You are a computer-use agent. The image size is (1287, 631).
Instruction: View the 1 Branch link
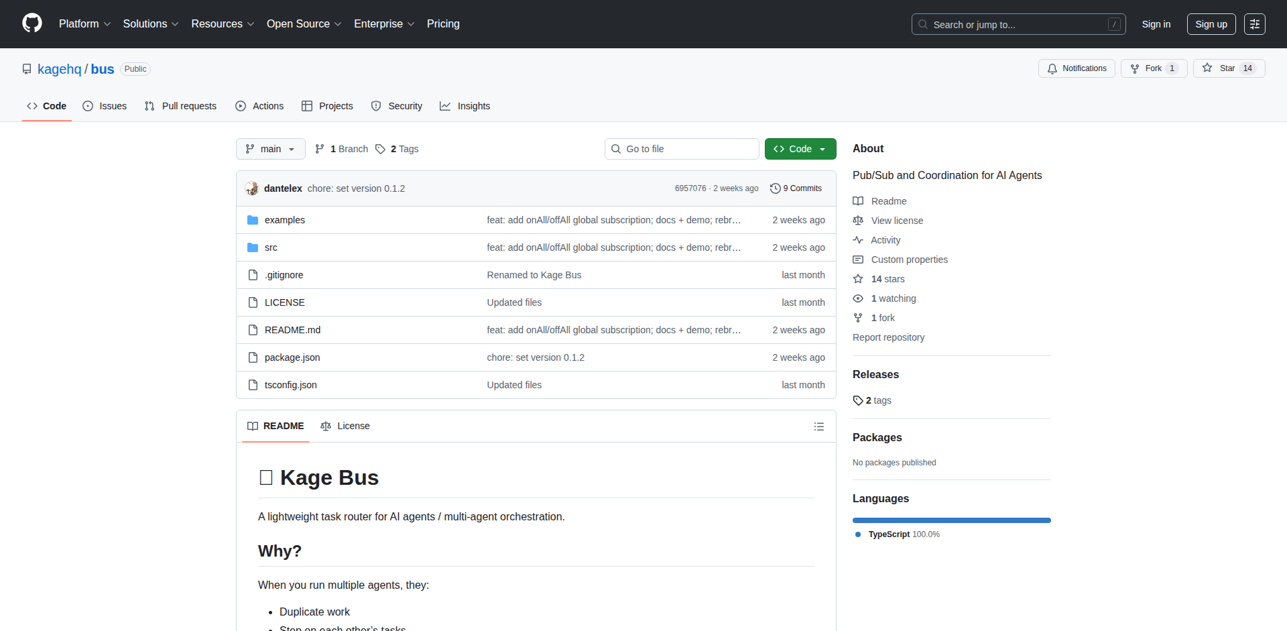click(342, 149)
